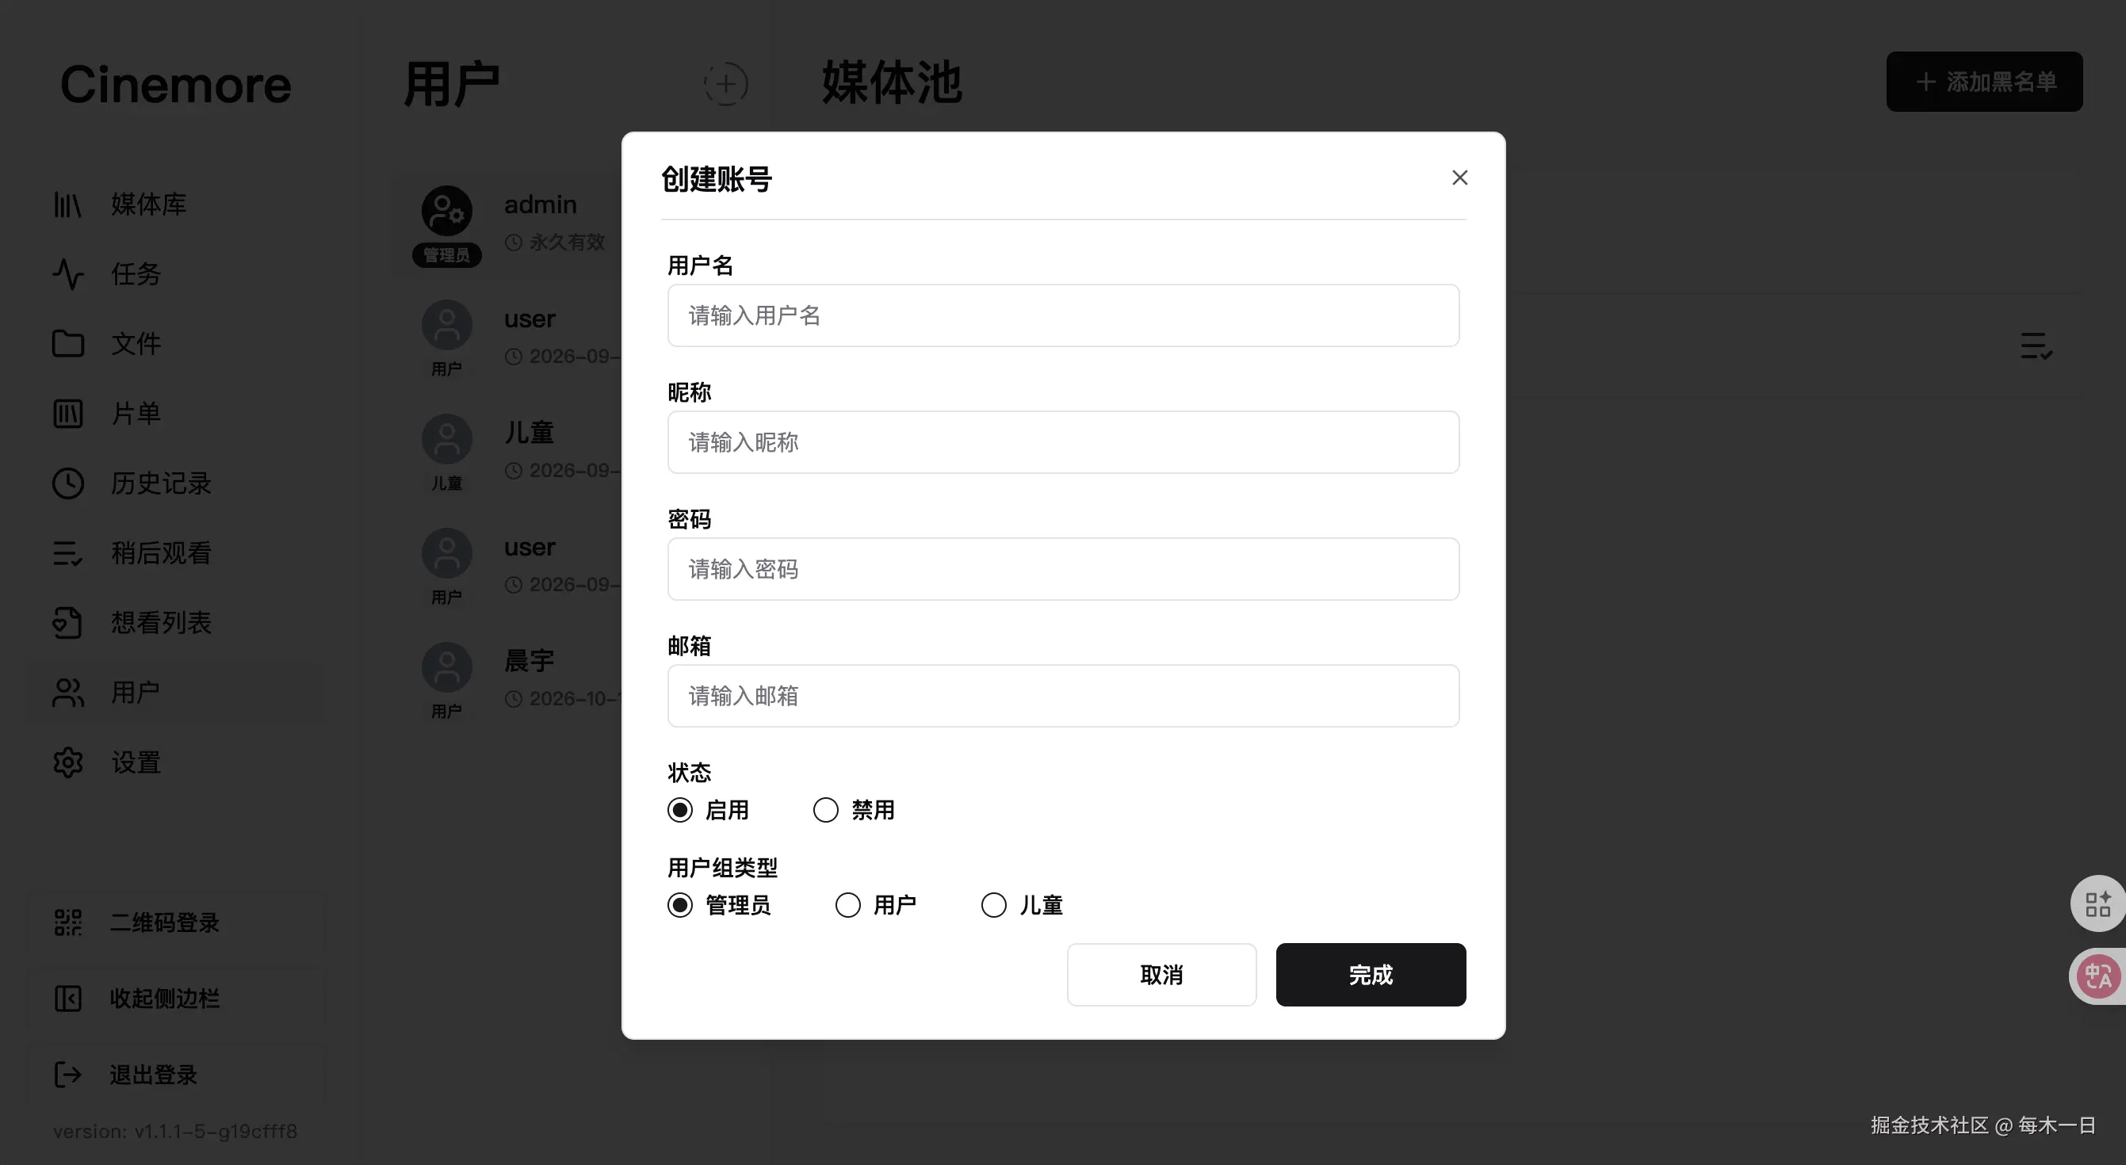
Task: Click the 用户名 input field
Action: click(1063, 315)
